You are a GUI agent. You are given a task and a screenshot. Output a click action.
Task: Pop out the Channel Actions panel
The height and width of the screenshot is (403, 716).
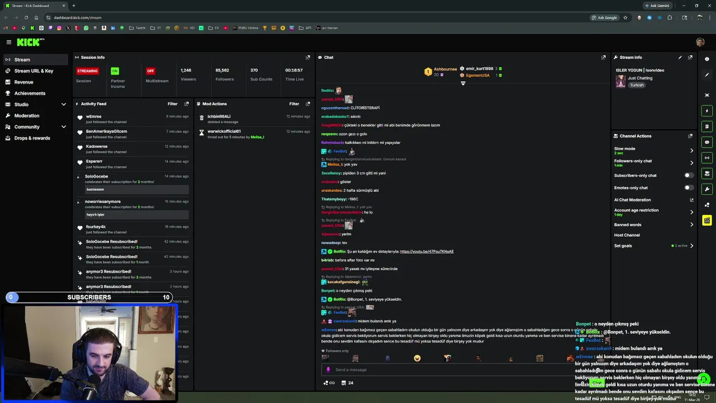click(x=690, y=136)
